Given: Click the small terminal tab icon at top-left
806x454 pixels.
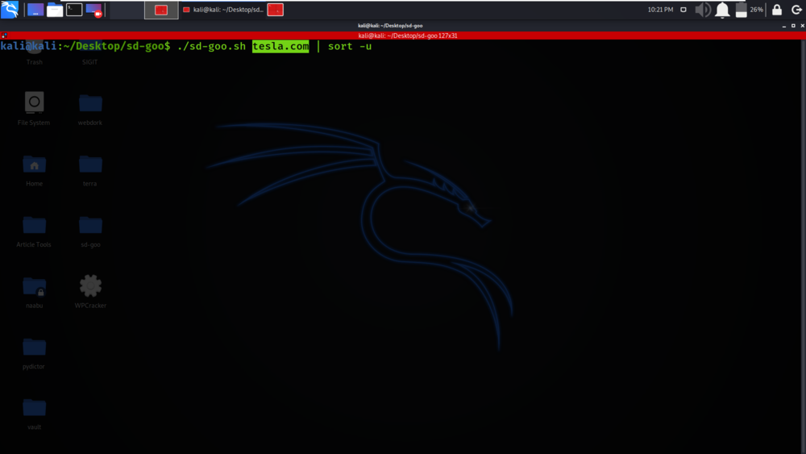Looking at the screenshot, I should click(x=3, y=35).
